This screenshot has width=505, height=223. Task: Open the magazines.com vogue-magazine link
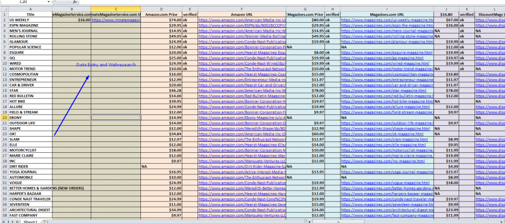point(386,183)
